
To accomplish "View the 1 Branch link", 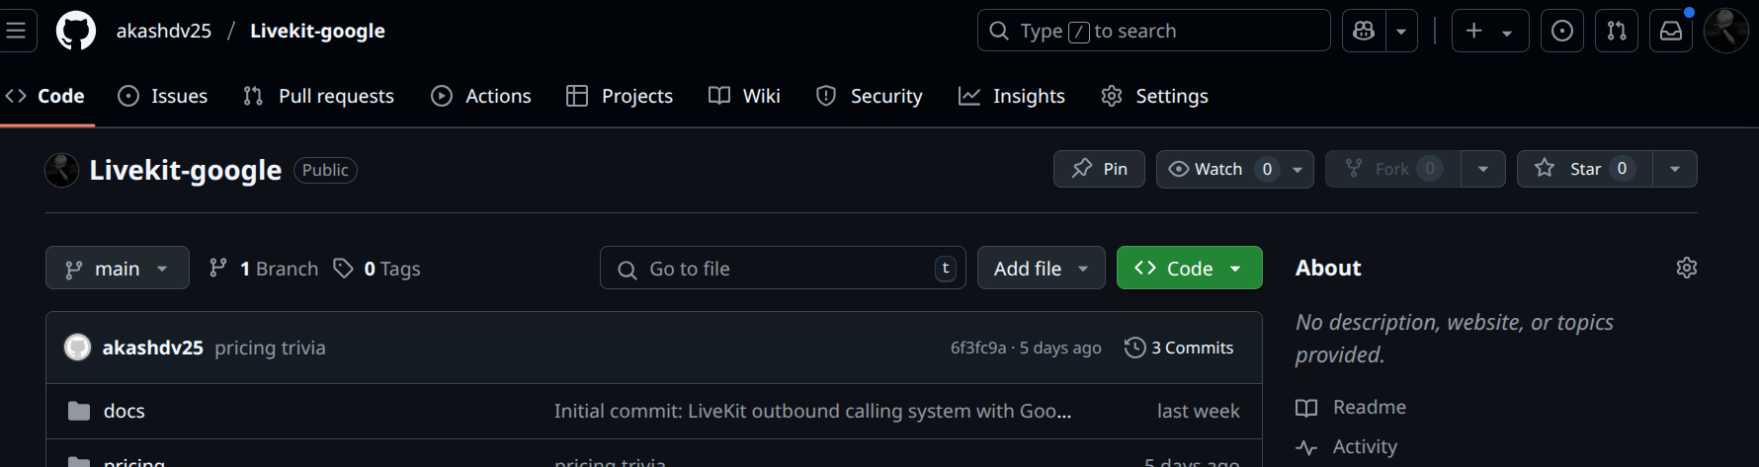I will click(x=264, y=269).
